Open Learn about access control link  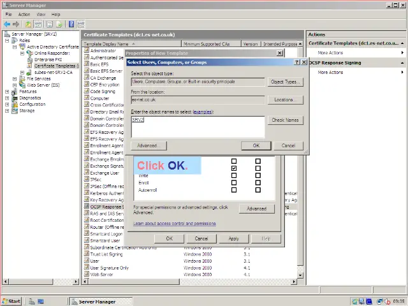point(174,224)
